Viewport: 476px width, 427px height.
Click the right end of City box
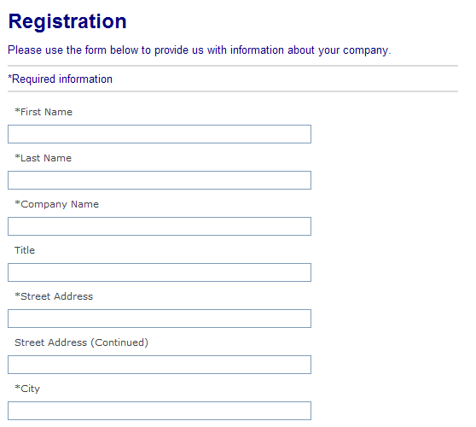tap(304, 411)
